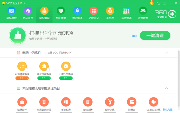The width and height of the screenshot is (180, 113).
Task: Select the 痕迹信息 footprint icon
Action: [110, 102]
